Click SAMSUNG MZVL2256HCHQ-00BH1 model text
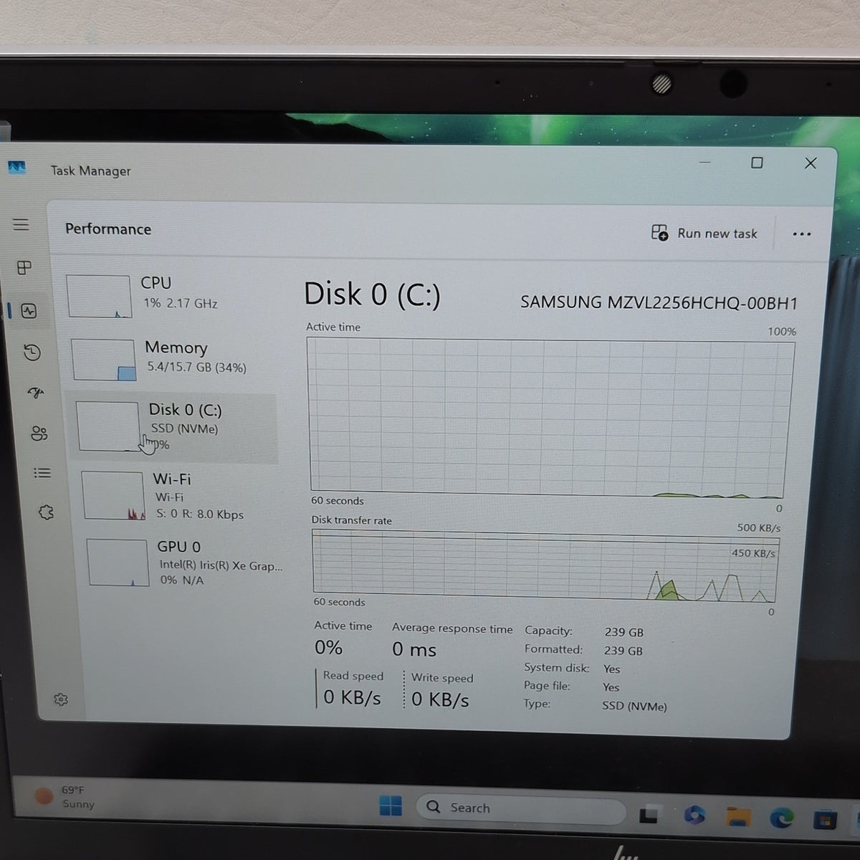The width and height of the screenshot is (860, 860). [659, 302]
